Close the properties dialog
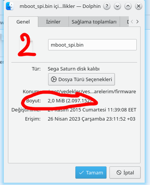This screenshot has height=185, width=150. coord(139,6)
